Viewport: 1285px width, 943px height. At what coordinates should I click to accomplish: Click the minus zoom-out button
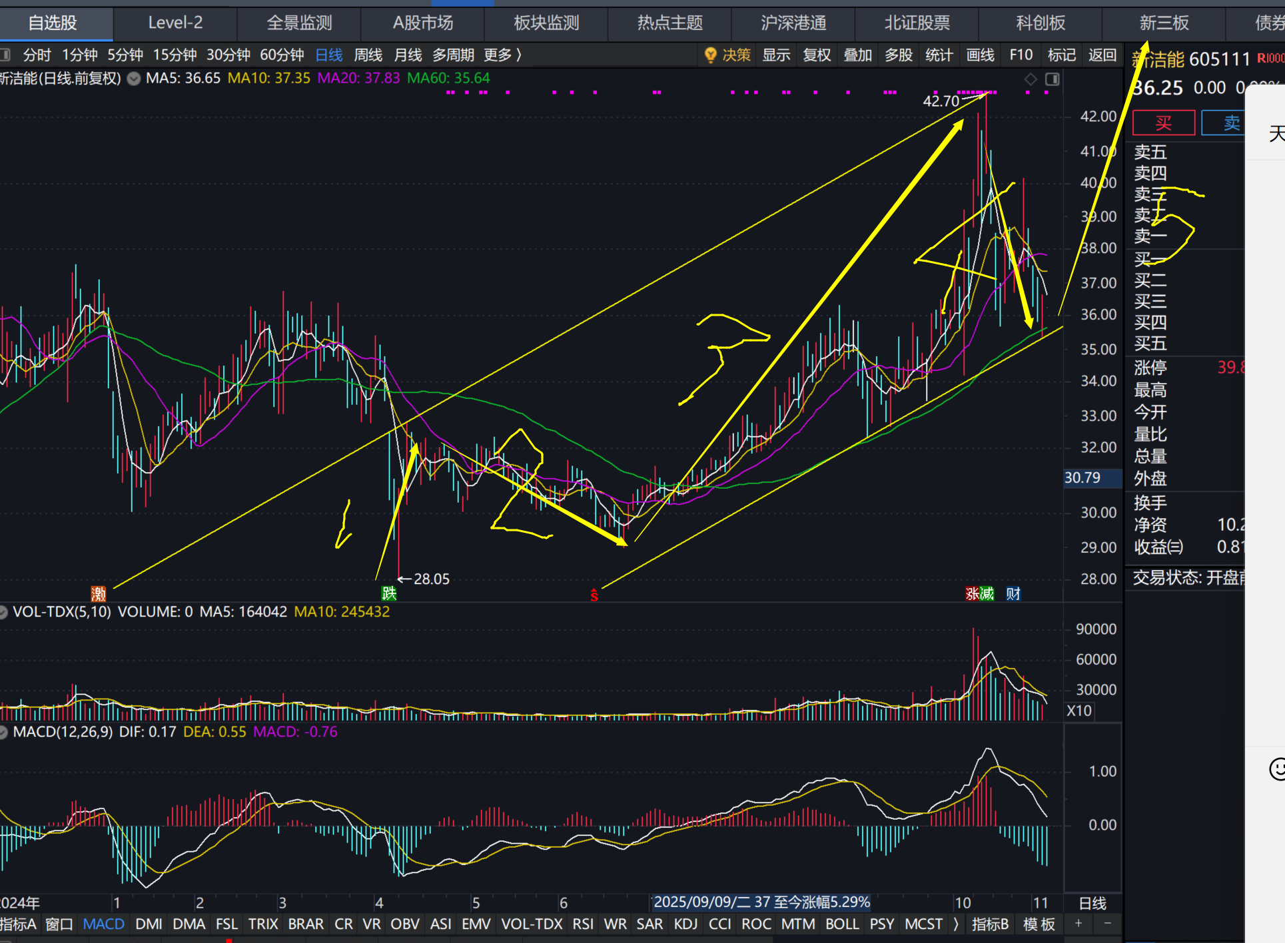[x=1107, y=923]
